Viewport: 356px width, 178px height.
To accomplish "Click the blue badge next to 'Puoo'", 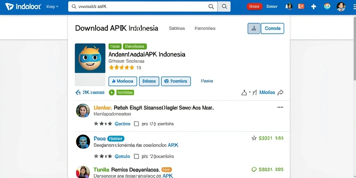I will click(115, 138).
